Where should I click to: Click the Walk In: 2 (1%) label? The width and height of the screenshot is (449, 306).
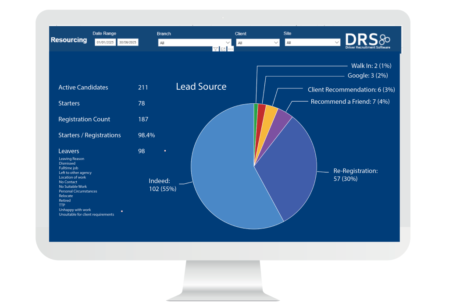click(x=371, y=66)
